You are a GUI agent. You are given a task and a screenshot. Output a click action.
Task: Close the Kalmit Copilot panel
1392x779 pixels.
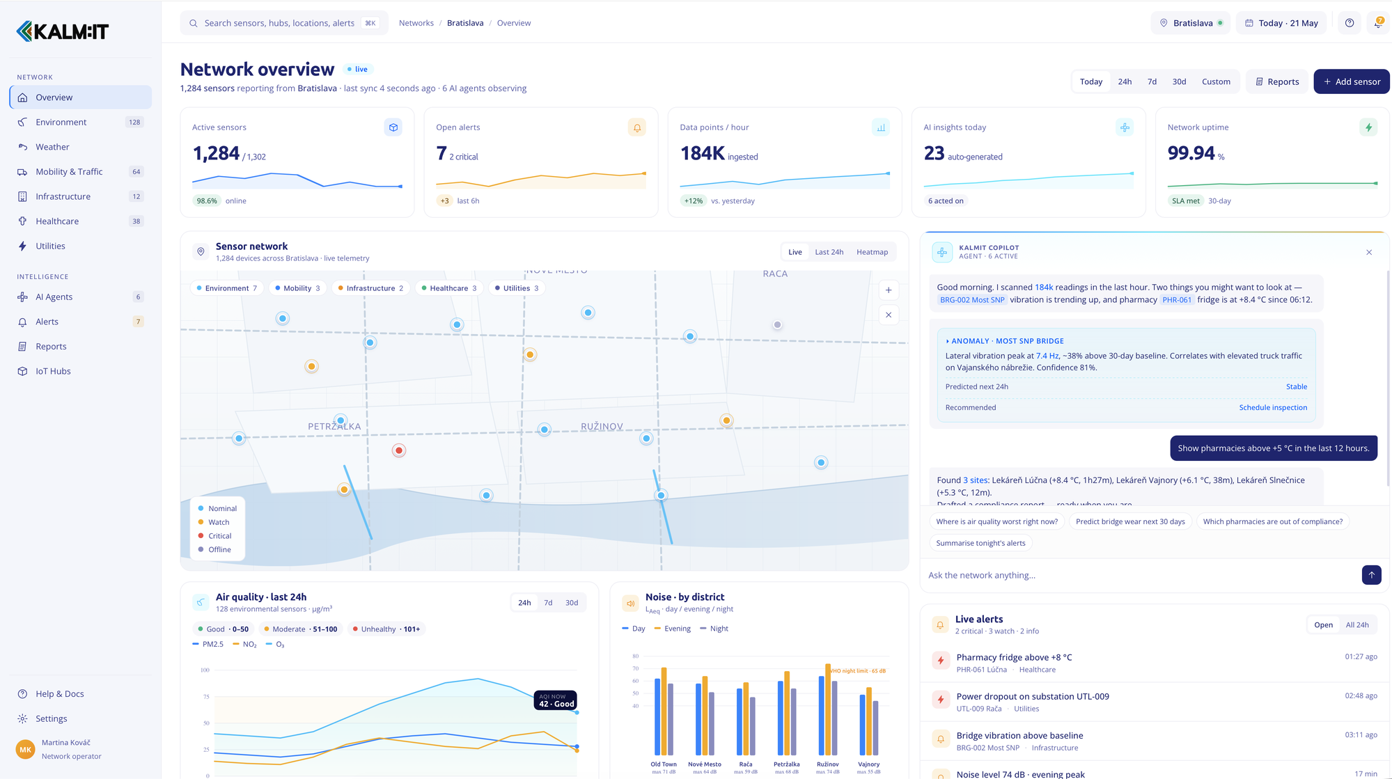point(1369,252)
